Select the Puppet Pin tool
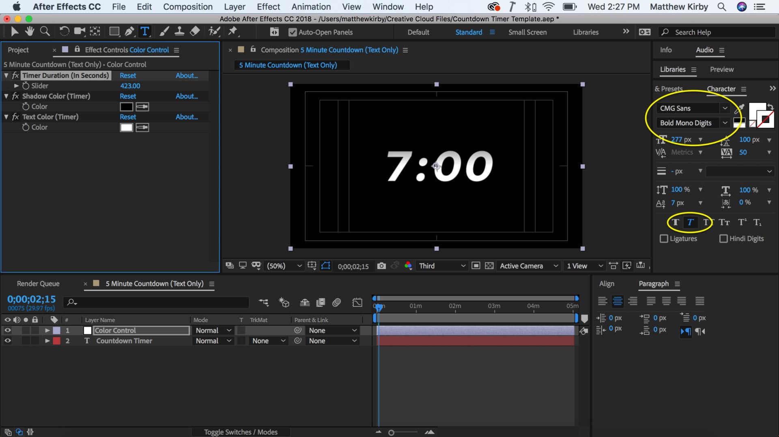Viewport: 779px width, 437px height. [x=233, y=31]
